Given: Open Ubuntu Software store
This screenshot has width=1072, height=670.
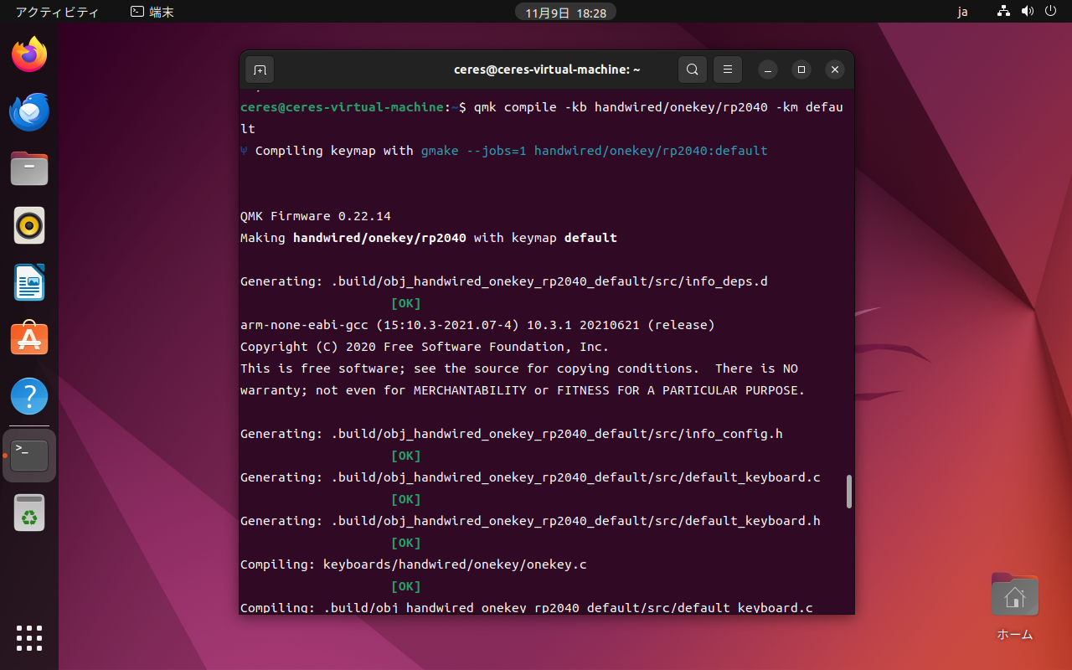Looking at the screenshot, I should tap(29, 339).
